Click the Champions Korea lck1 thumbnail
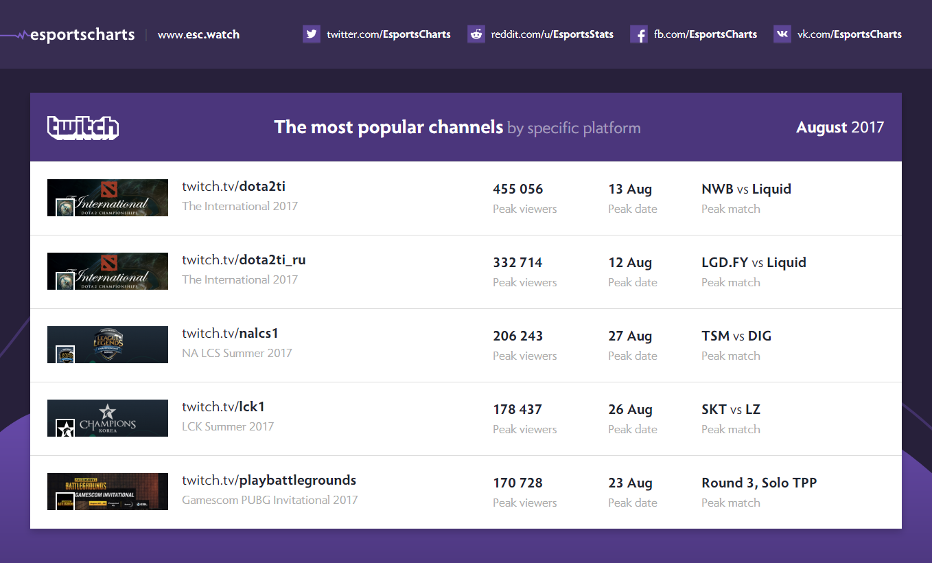 (108, 418)
